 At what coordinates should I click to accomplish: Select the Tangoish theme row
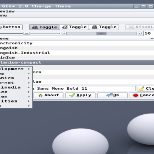click(x=77, y=48)
